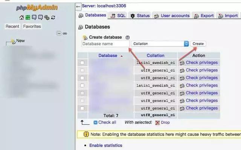The width and height of the screenshot is (241, 150).
Task: Click the New database star icon in tree
Action: click(14, 41)
